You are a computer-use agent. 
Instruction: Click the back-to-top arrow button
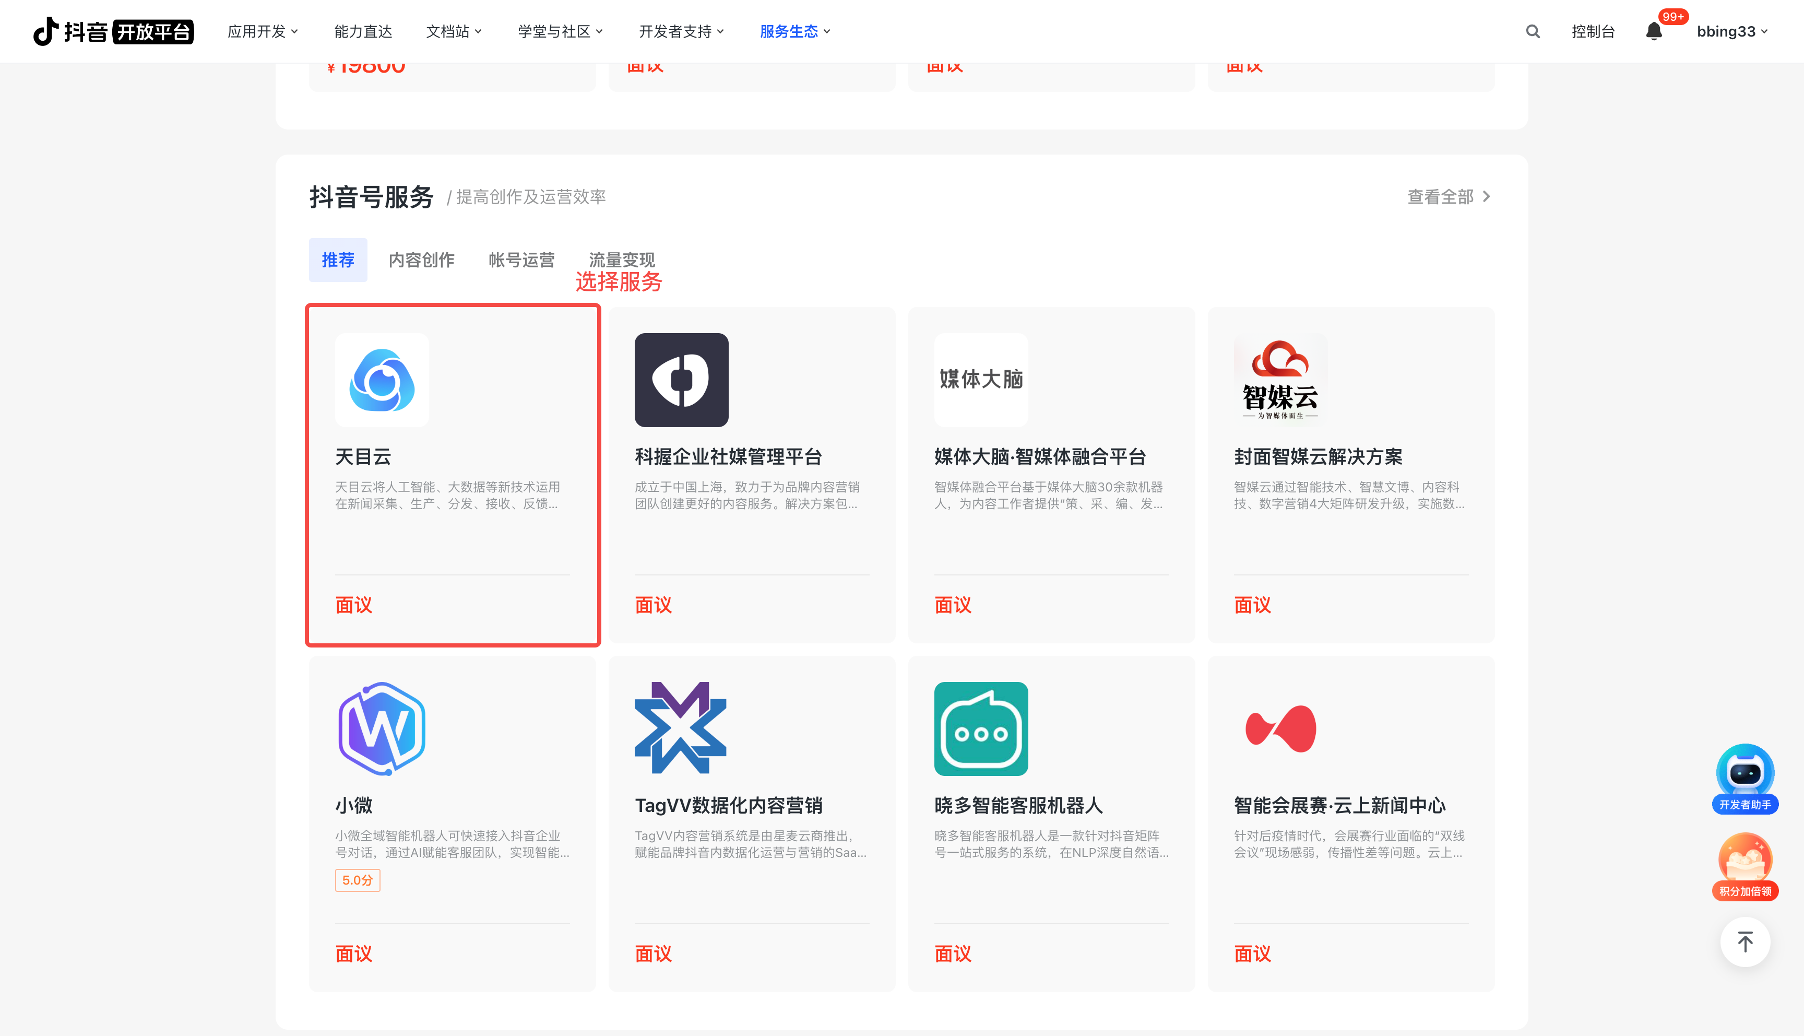(x=1745, y=942)
